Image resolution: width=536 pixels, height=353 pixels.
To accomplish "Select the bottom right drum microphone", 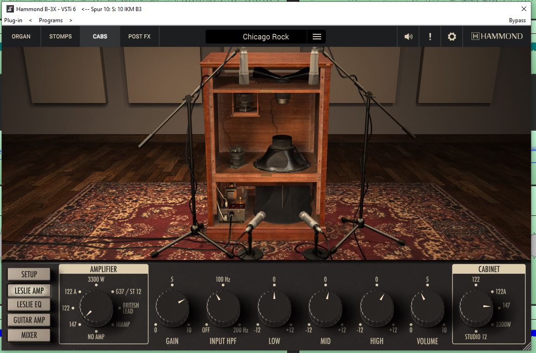I will click(310, 221).
